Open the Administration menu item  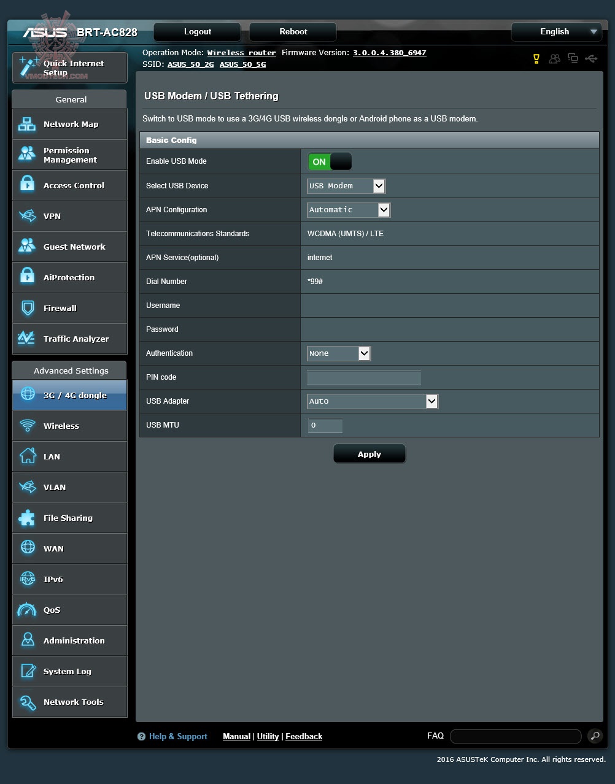pyautogui.click(x=69, y=640)
